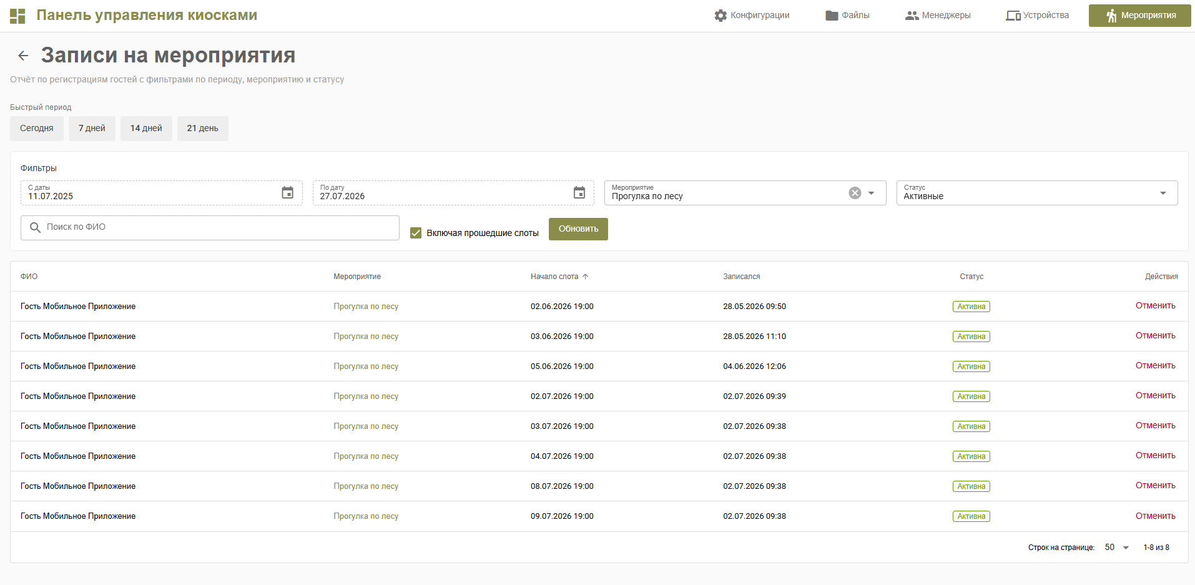
Task: Open the Статус dropdown
Action: (x=1037, y=193)
